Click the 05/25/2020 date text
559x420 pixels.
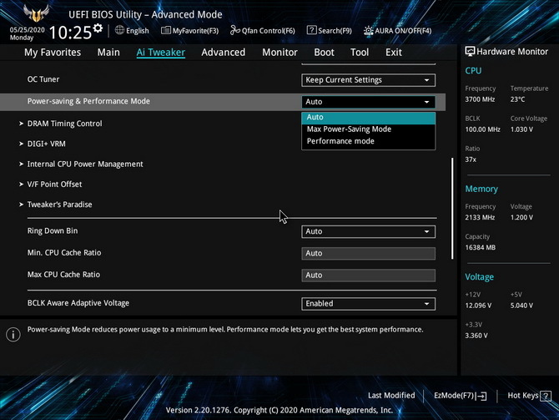[27, 30]
